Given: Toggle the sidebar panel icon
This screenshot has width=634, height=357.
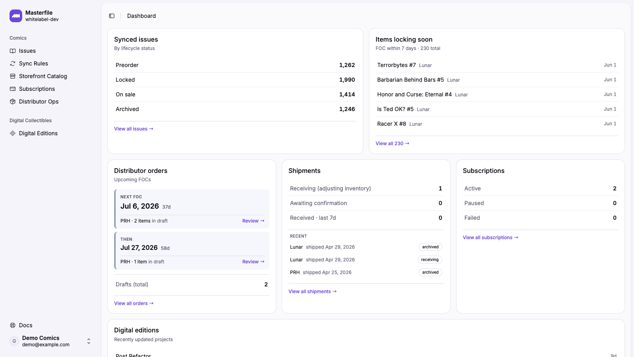Looking at the screenshot, I should [112, 16].
